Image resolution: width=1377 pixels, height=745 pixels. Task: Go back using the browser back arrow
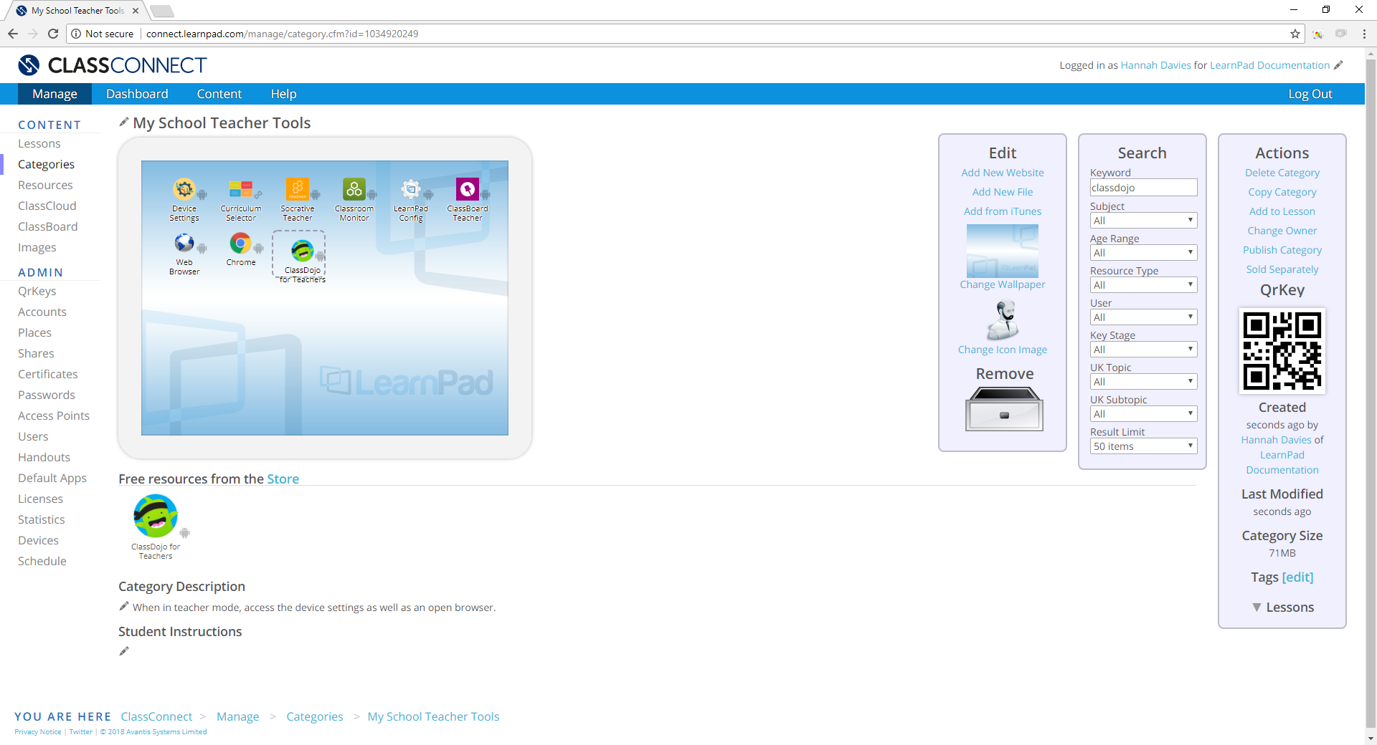[13, 34]
